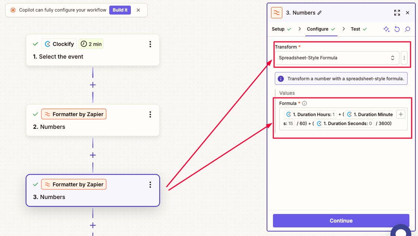The height and width of the screenshot is (236, 418).
Task: Click the Build it button
Action: click(x=120, y=10)
